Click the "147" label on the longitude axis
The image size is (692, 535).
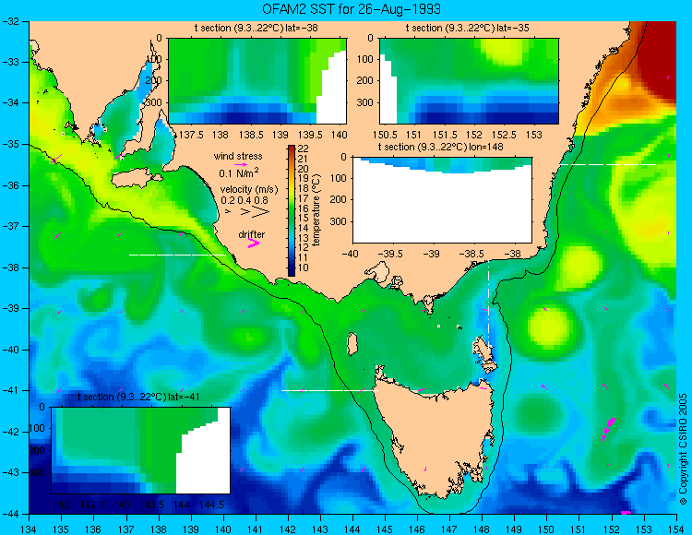(x=449, y=529)
